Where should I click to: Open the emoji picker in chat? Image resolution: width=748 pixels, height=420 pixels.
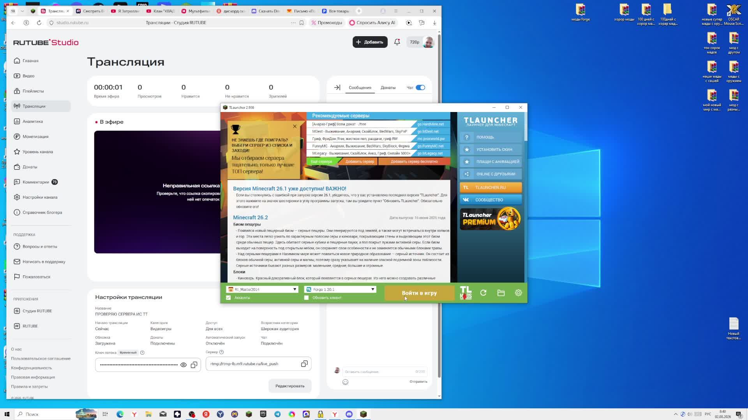tap(345, 382)
